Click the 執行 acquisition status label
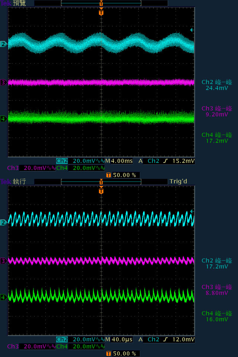238x357 pixels. coord(19,182)
